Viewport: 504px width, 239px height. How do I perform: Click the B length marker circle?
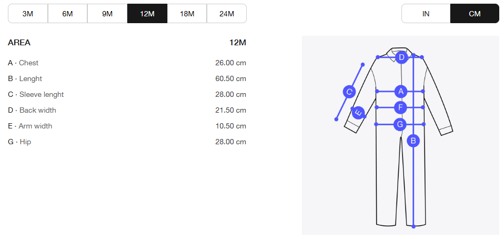pos(414,141)
